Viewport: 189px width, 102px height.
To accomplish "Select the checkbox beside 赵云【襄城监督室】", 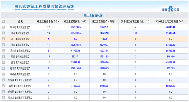I will (x=3, y=39).
